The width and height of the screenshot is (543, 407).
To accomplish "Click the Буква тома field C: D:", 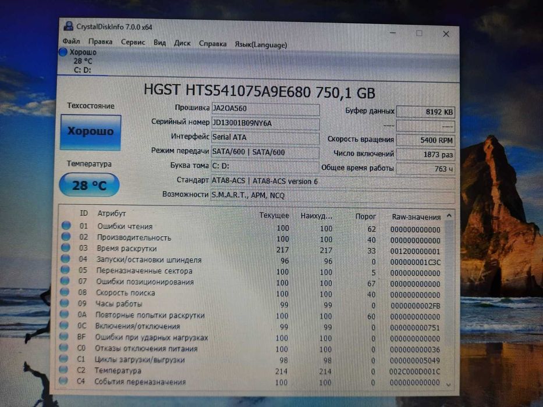I will click(x=265, y=166).
